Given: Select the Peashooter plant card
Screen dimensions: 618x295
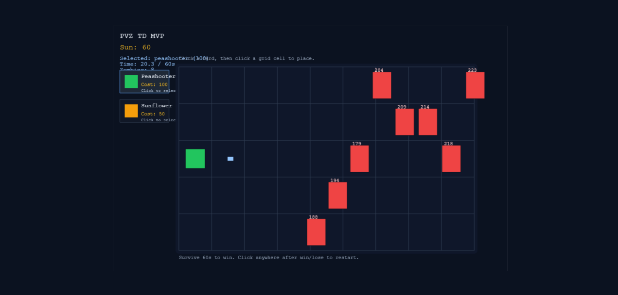Looking at the screenshot, I should (x=144, y=82).
